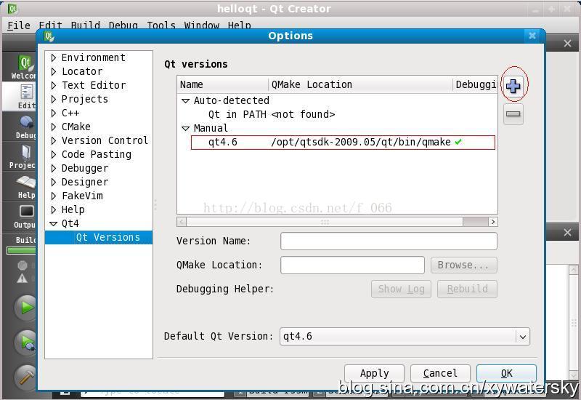Collapse the Manual group
Viewport: 581px width, 400px height.
tap(186, 129)
